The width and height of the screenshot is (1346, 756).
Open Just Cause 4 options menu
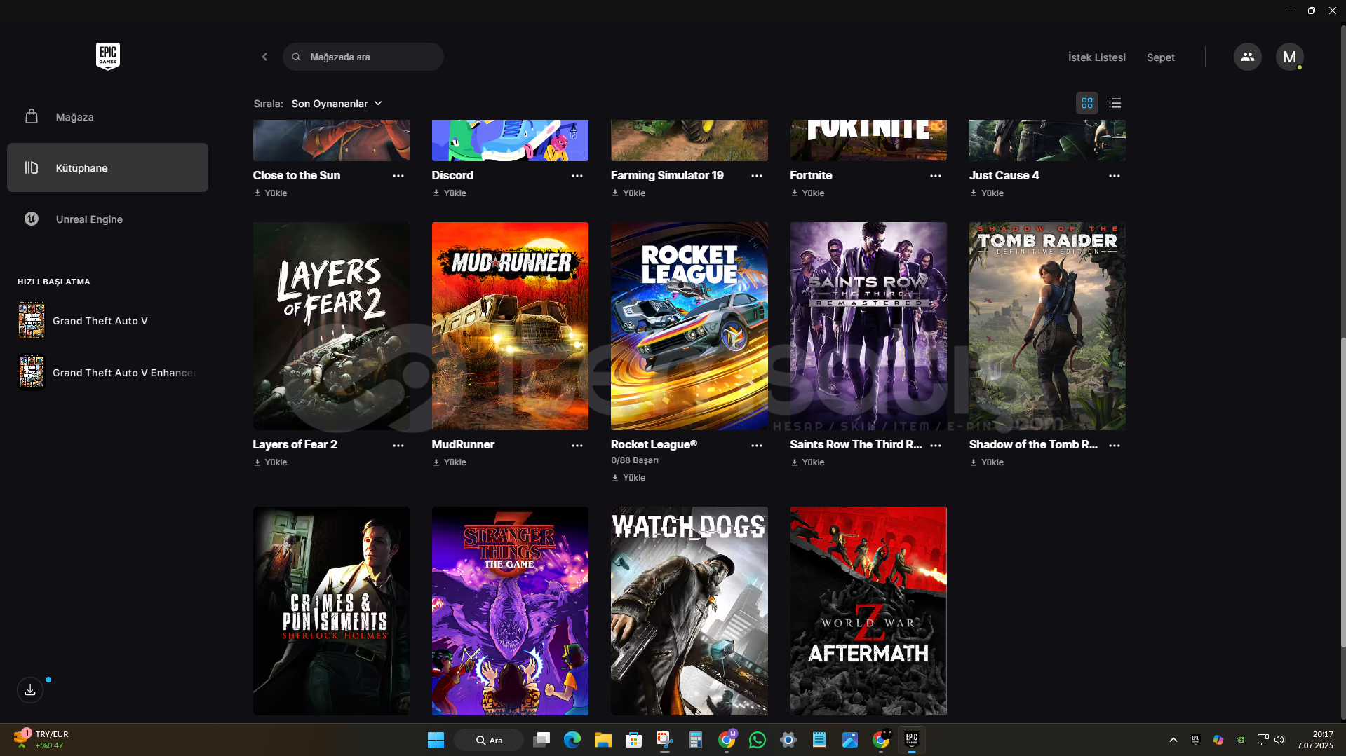pos(1115,176)
